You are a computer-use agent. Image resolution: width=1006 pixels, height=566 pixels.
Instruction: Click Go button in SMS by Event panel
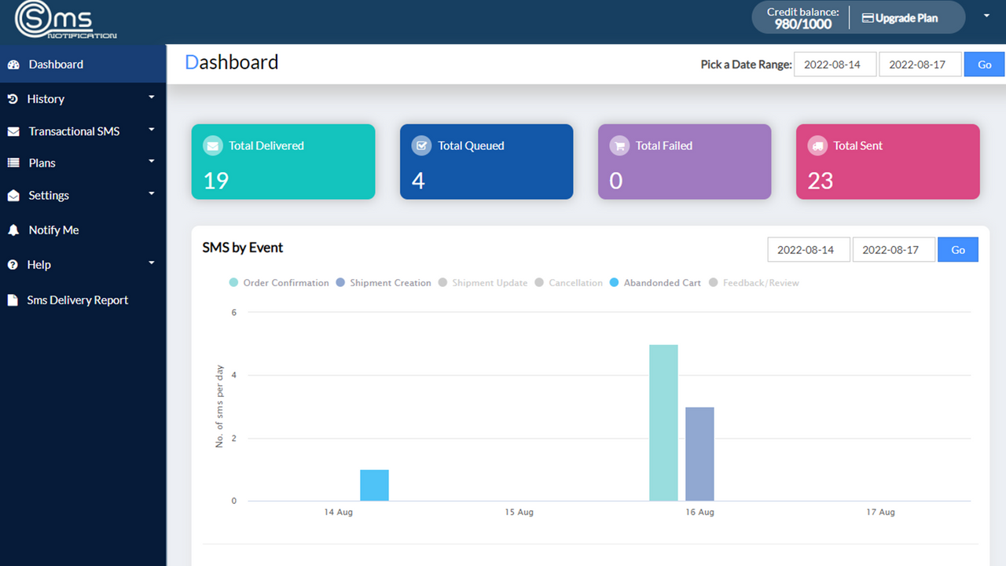coord(958,250)
